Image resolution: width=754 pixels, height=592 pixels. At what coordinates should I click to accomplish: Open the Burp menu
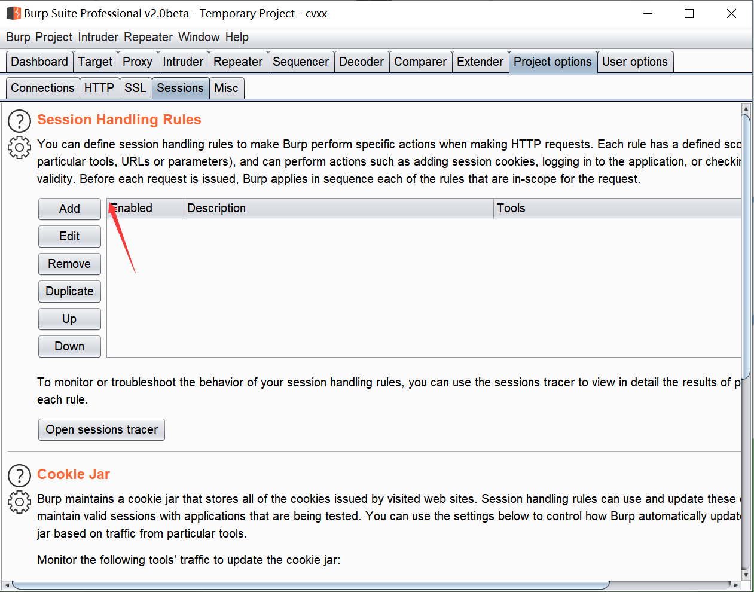coord(18,37)
